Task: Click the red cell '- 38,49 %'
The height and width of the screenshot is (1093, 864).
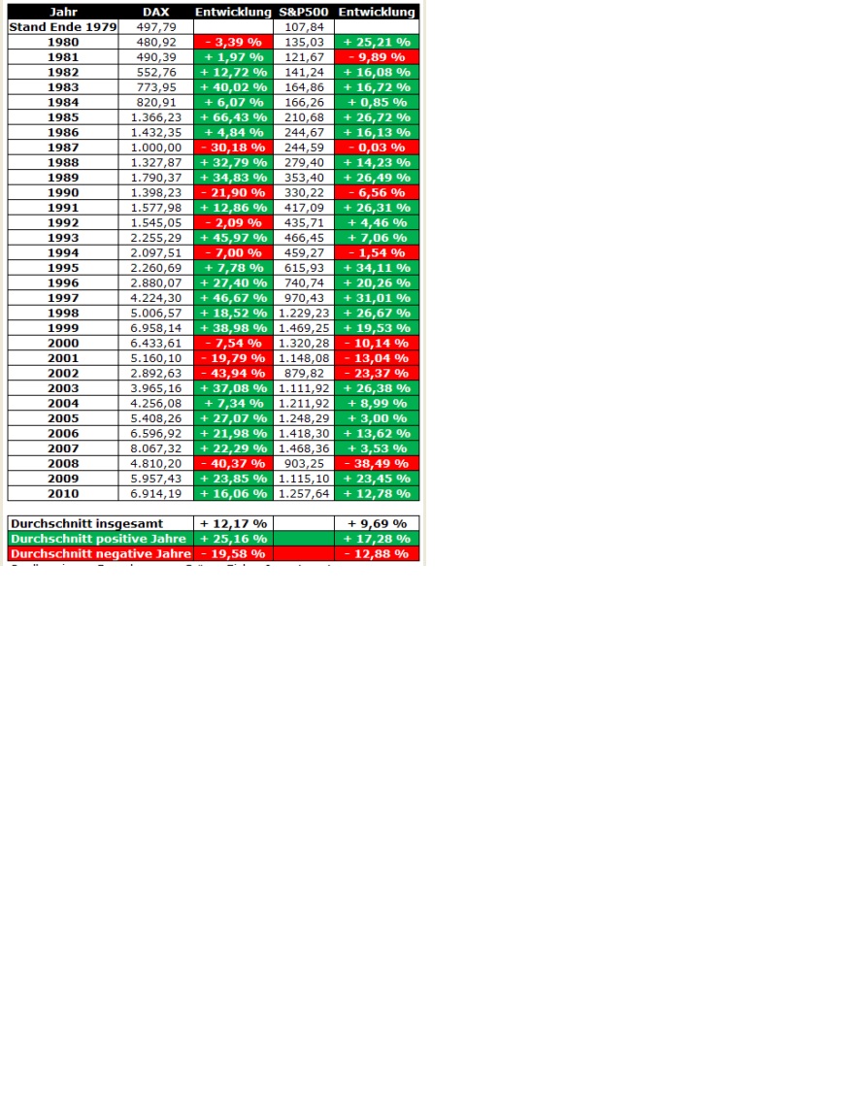Action: tap(377, 464)
